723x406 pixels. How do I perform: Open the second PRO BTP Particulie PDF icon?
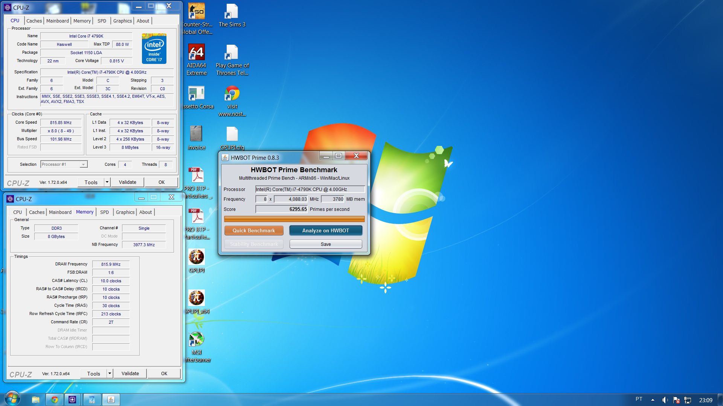click(197, 224)
